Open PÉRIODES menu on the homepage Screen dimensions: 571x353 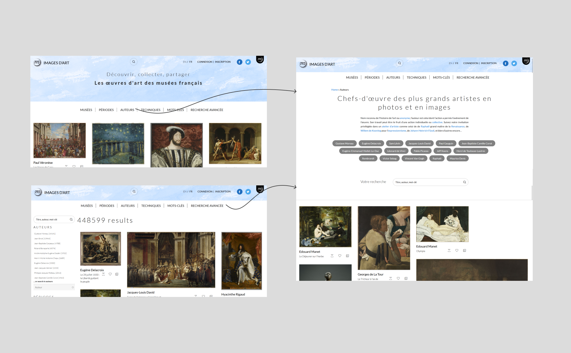[106, 110]
